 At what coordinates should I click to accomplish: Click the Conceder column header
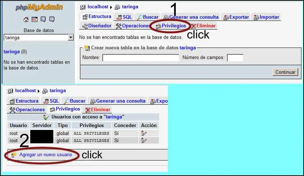(x=125, y=125)
